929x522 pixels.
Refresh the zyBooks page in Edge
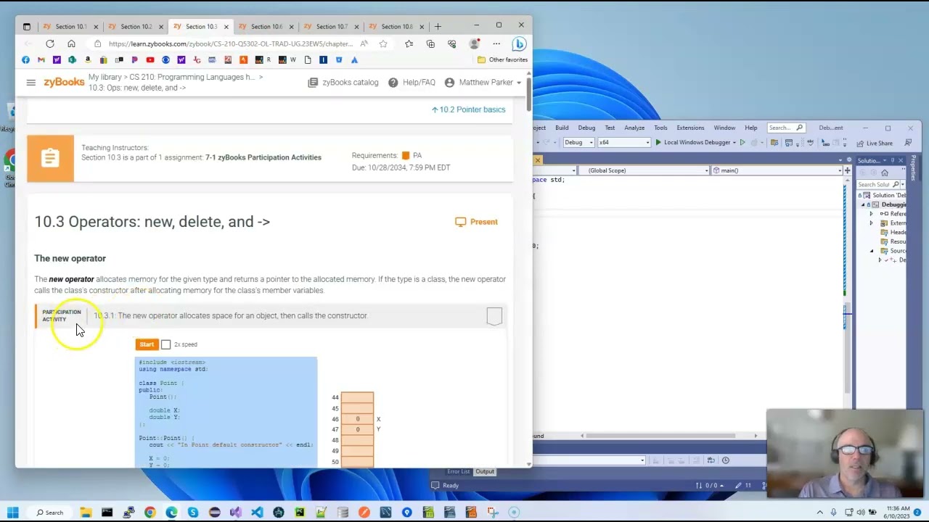point(50,43)
